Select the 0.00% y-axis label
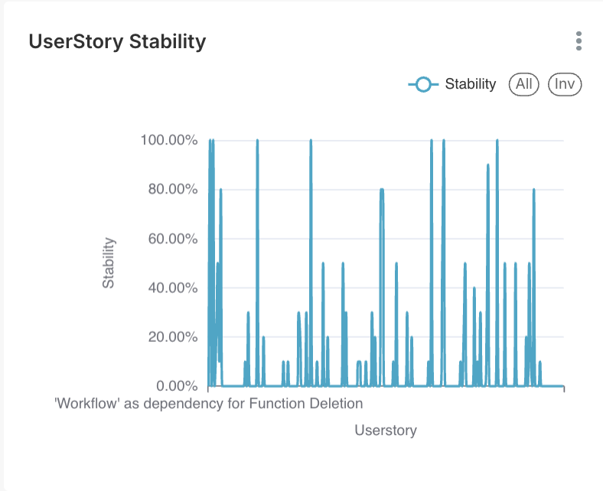The image size is (603, 491). point(175,385)
